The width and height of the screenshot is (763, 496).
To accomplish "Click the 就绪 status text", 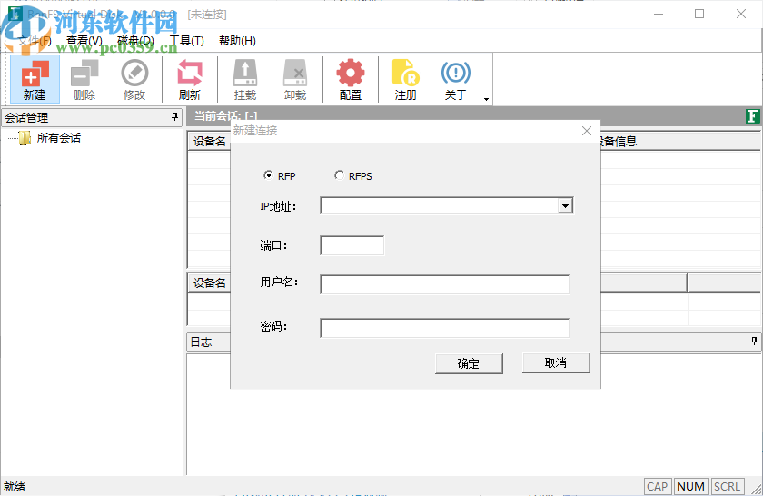I will (15, 486).
